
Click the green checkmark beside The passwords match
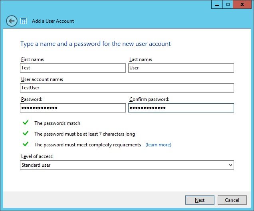(x=26, y=122)
